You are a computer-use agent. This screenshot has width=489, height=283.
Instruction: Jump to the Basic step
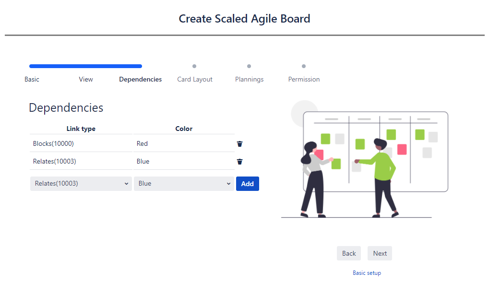point(32,79)
